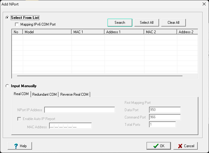Click the Address 1 column header
Viewport: 209px width, 153px height.
(124, 32)
